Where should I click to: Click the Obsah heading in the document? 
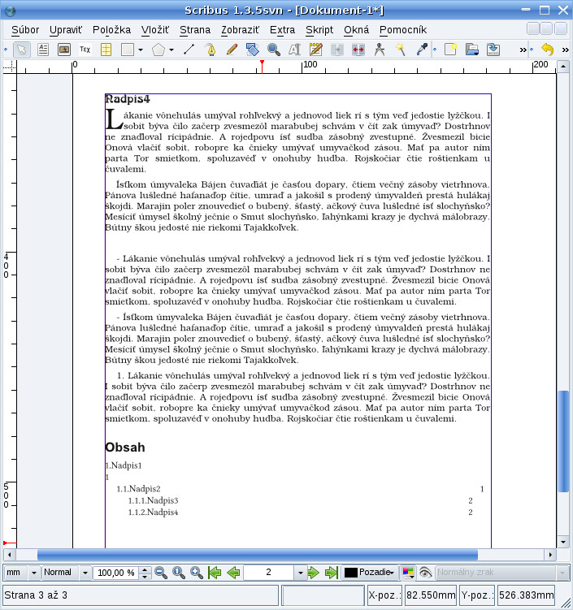tap(125, 448)
